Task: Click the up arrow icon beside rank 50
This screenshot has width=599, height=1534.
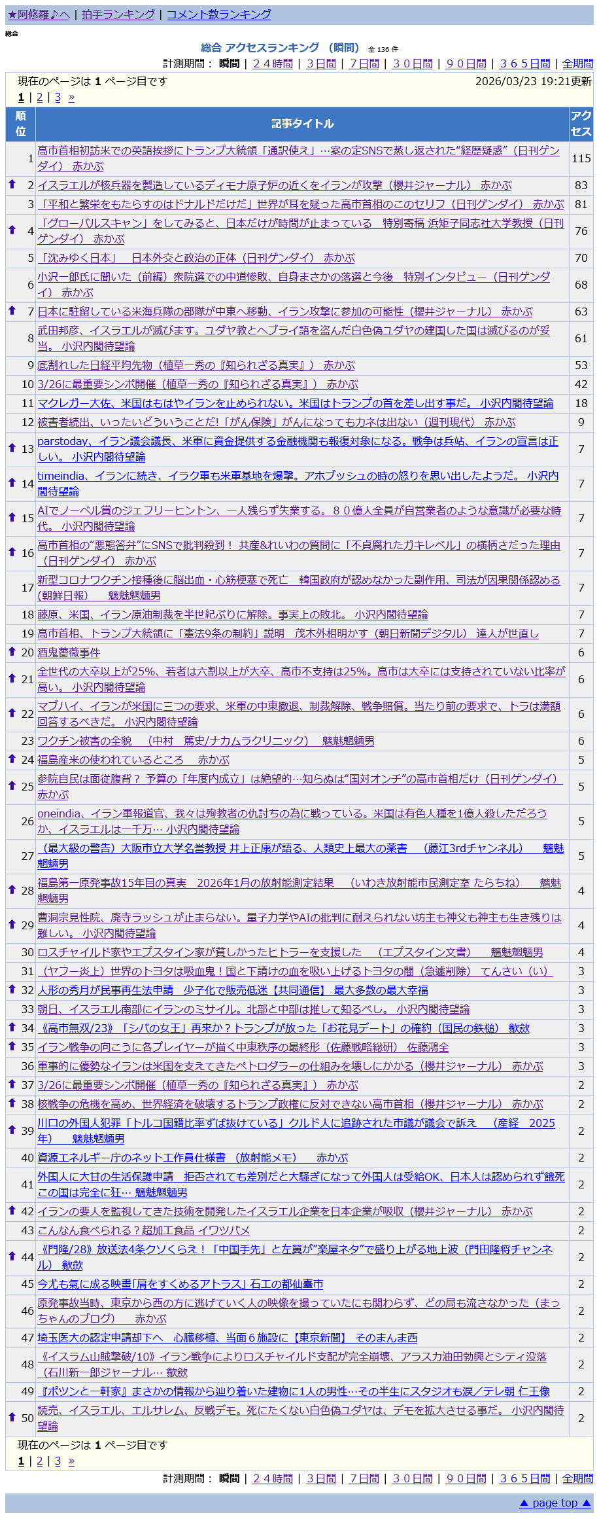Action: click(x=12, y=1417)
